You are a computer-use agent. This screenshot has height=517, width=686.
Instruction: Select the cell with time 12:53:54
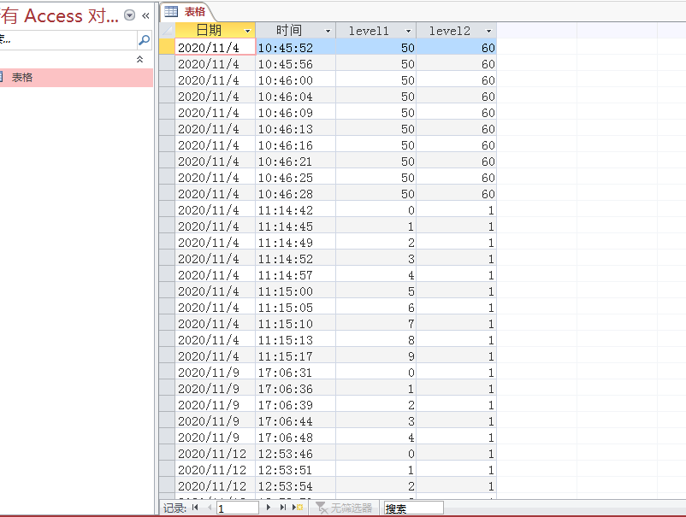pyautogui.click(x=296, y=485)
